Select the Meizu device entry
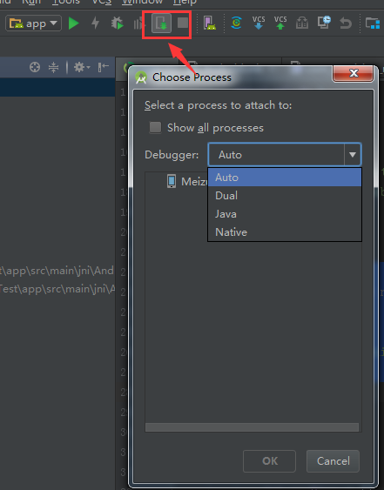This screenshot has width=384, height=490. click(x=187, y=181)
